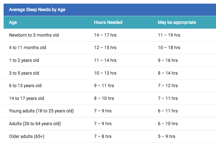The width and height of the screenshot is (216, 146).
Task: Select '4 to 11 months old' row label
Action: [27, 48]
